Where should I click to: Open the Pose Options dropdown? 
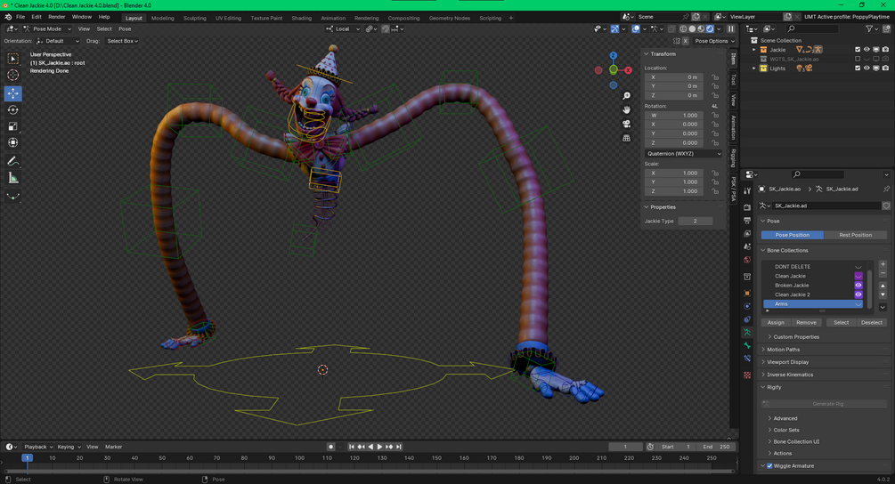coord(714,41)
